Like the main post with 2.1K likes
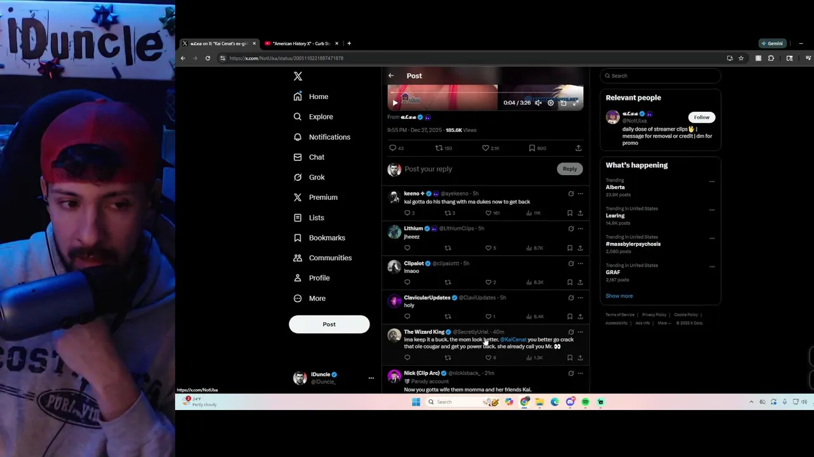814x457 pixels. coord(490,148)
